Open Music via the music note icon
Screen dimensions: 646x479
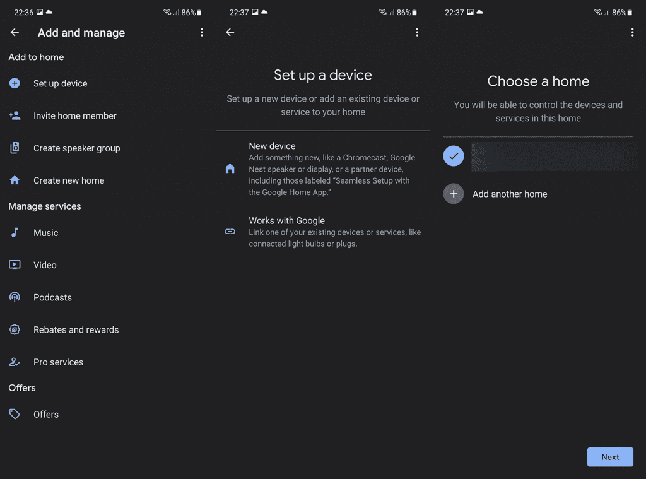coord(15,232)
